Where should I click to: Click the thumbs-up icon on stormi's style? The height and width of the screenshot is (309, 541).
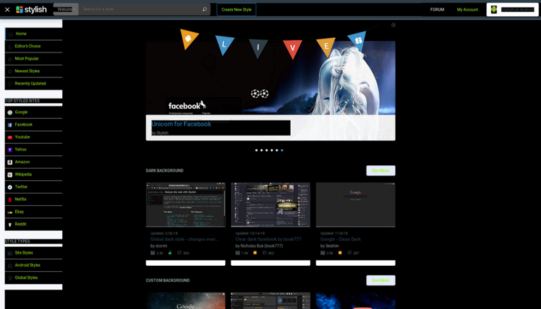170,253
